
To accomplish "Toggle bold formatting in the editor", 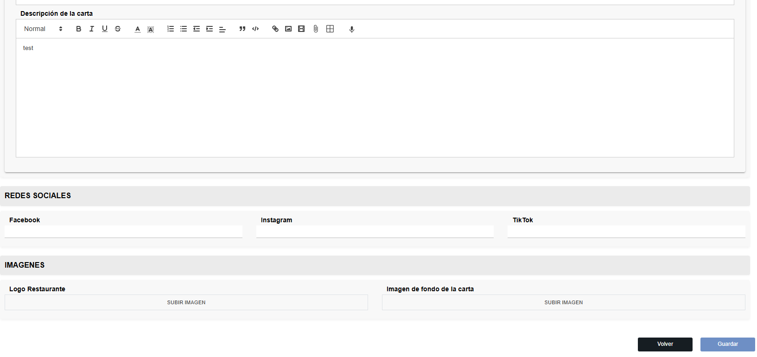I will click(78, 29).
